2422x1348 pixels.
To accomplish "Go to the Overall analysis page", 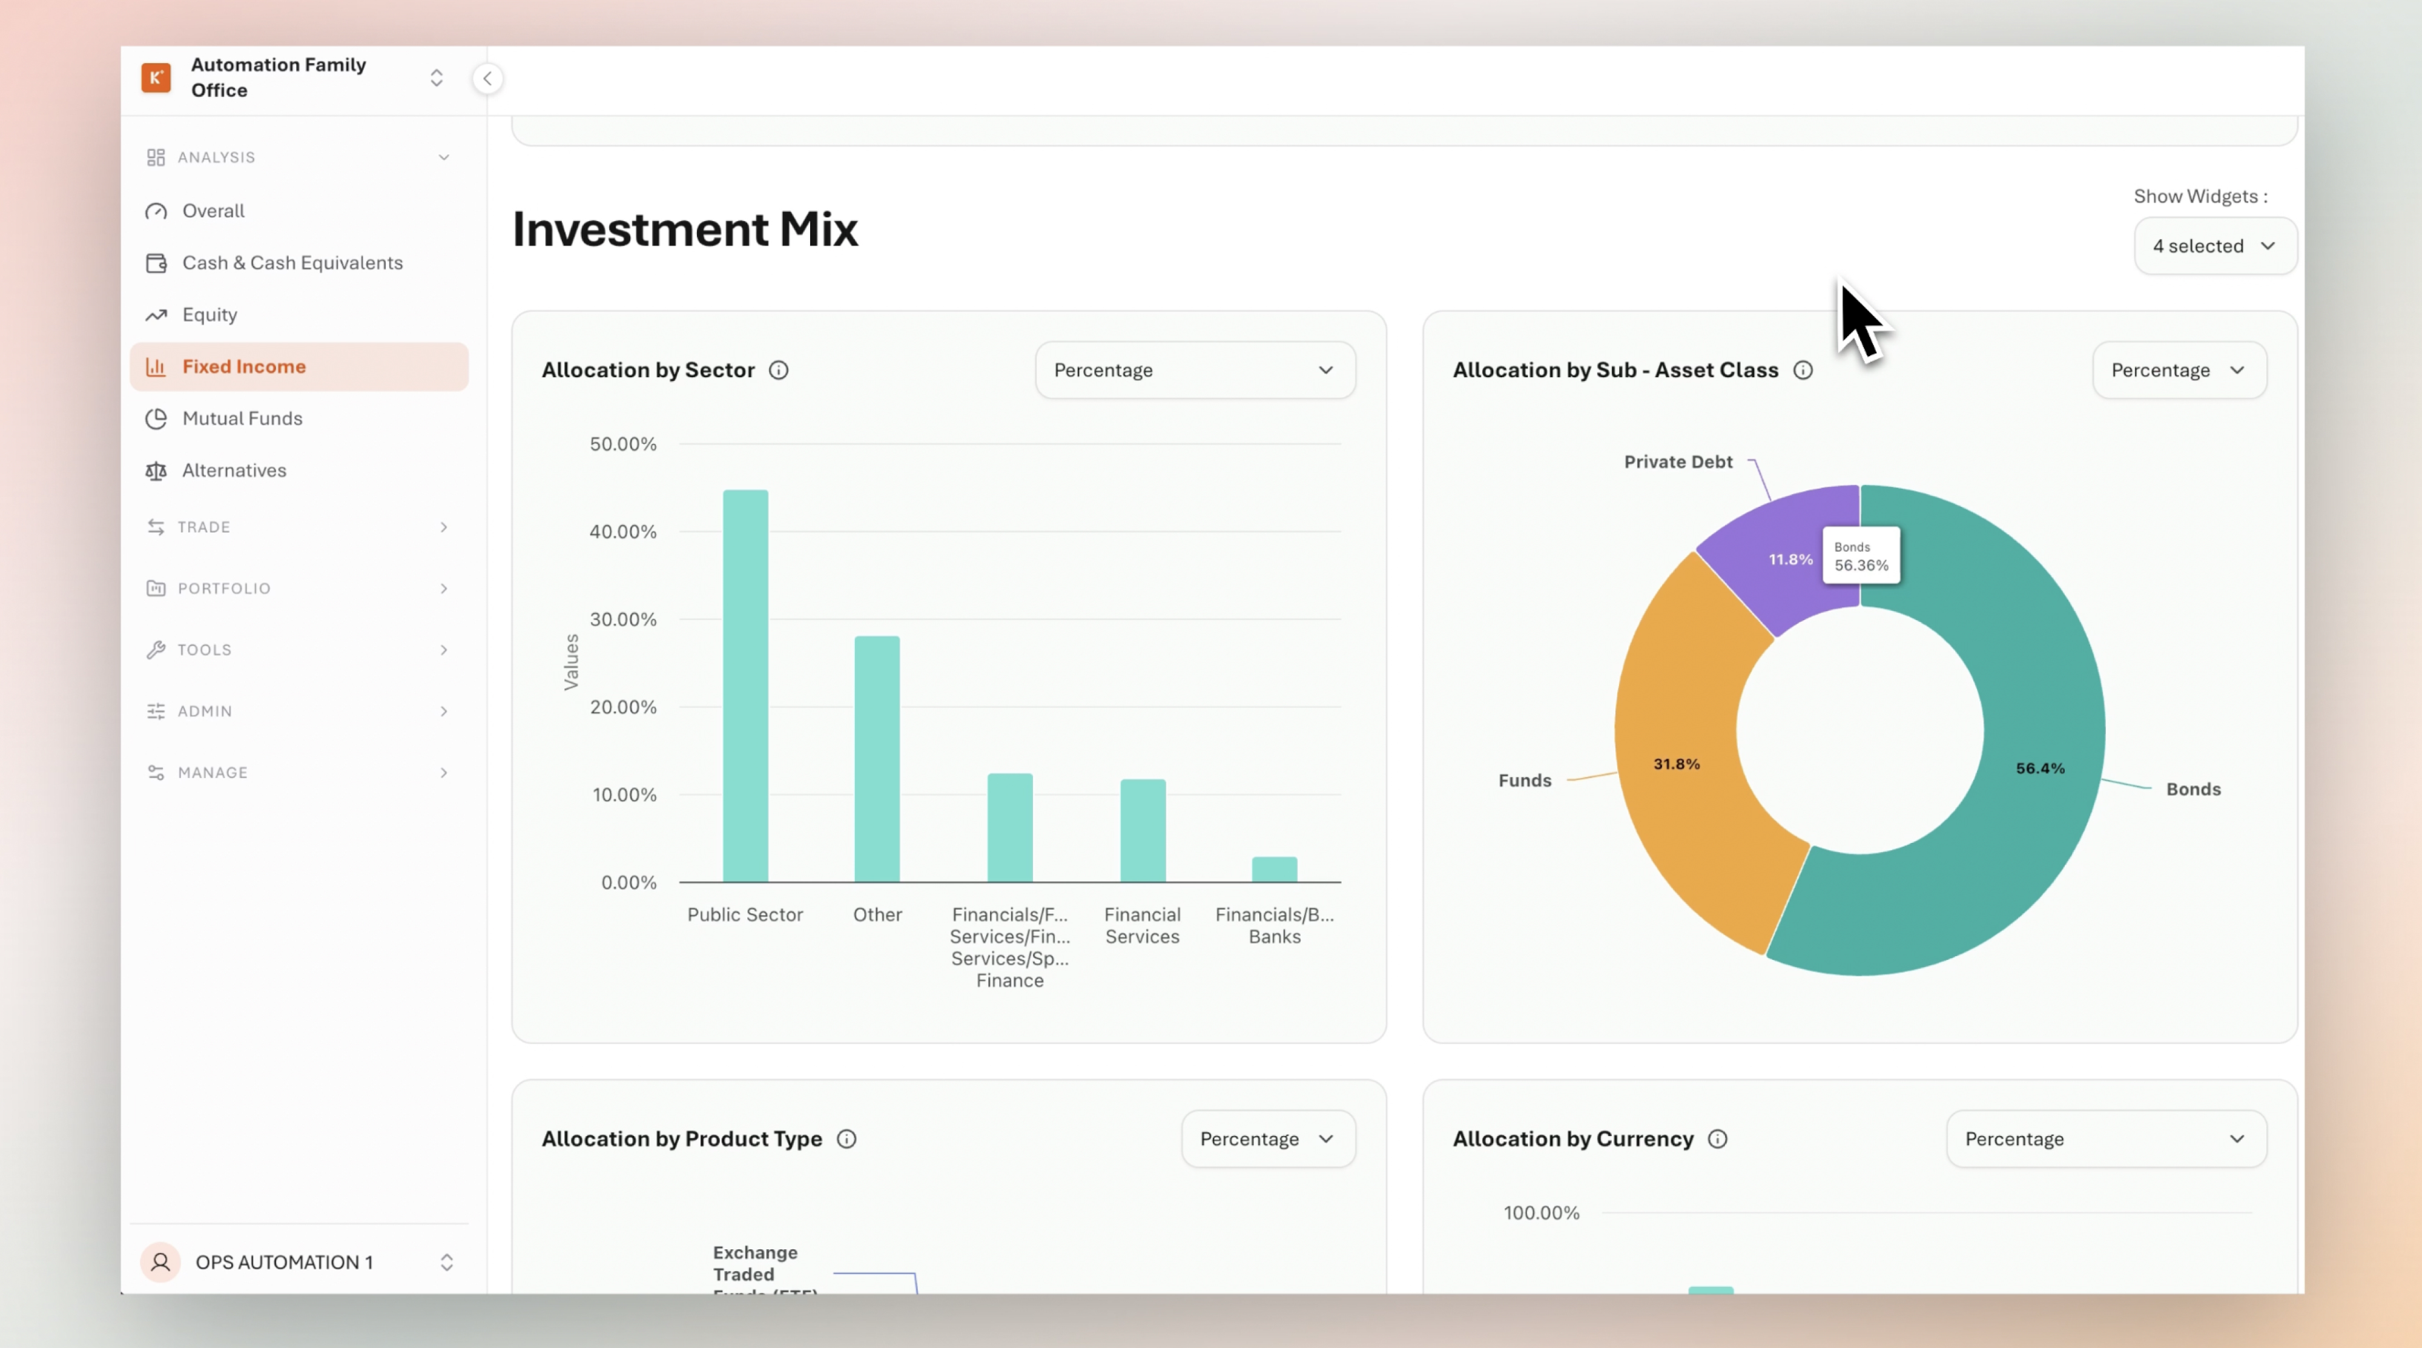I will pos(299,211).
